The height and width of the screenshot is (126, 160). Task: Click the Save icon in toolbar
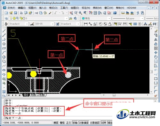point(16,13)
